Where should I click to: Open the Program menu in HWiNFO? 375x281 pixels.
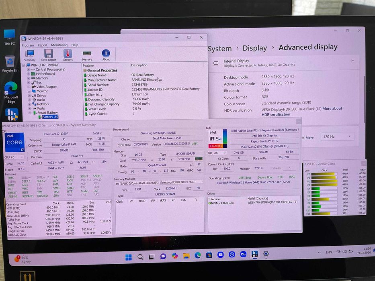[x=28, y=45]
